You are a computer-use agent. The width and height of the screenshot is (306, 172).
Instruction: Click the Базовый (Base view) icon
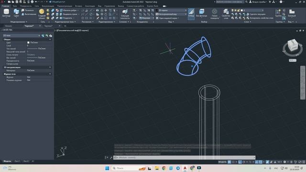point(292,11)
